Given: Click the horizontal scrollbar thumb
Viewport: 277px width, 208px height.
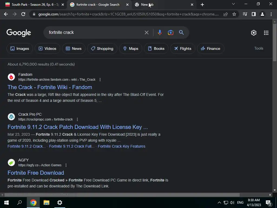Looking at the screenshot, I should point(122,195).
